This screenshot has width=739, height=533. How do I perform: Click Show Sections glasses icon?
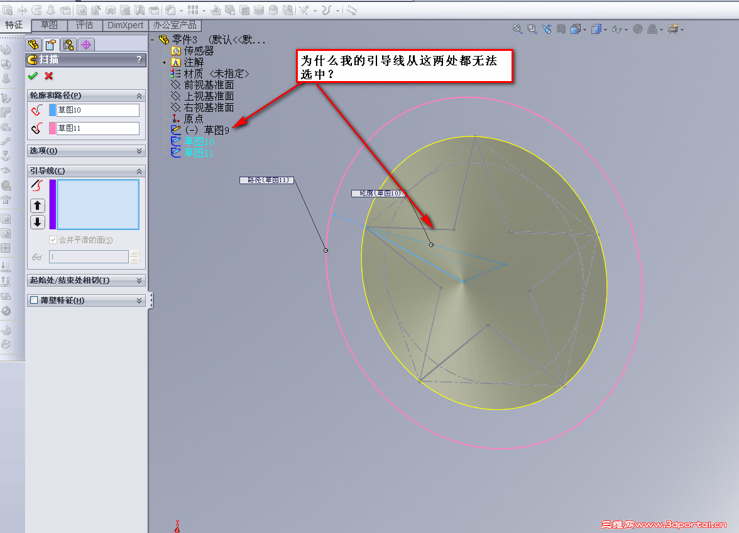pyautogui.click(x=37, y=257)
